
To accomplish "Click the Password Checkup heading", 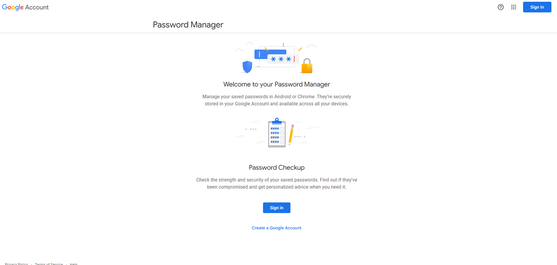I will click(276, 167).
